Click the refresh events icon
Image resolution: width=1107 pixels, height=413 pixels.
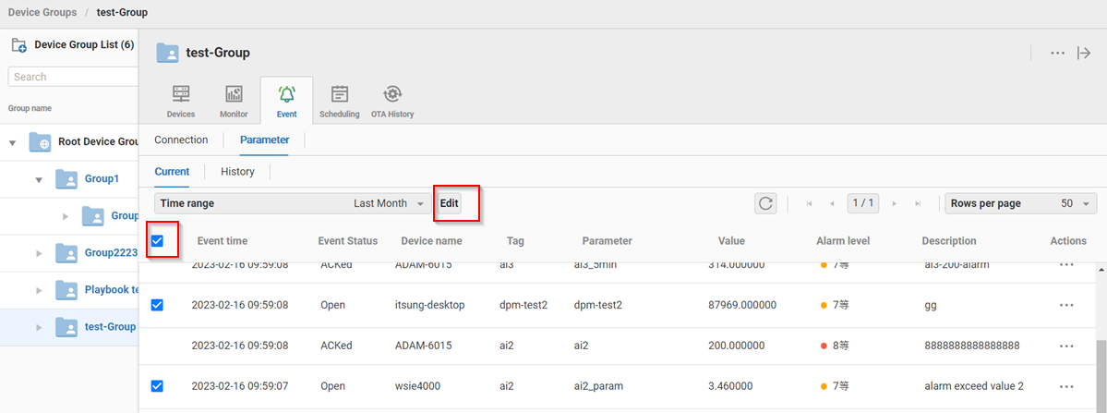pos(765,203)
